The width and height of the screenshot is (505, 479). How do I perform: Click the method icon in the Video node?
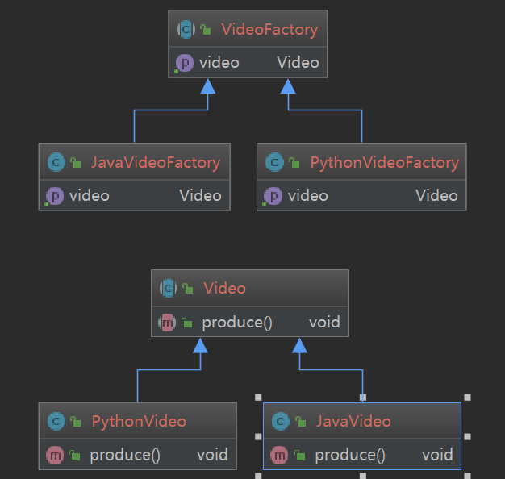[x=168, y=323]
